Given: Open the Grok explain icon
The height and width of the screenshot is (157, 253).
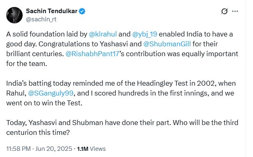Looking at the screenshot, I should coord(224,11).
